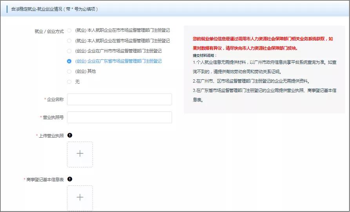The height and width of the screenshot is (212, 350).
Task: Click note '3.在广东省市场监督管理部门注册登记的企业需提供营业执照'
Action: (x=265, y=95)
